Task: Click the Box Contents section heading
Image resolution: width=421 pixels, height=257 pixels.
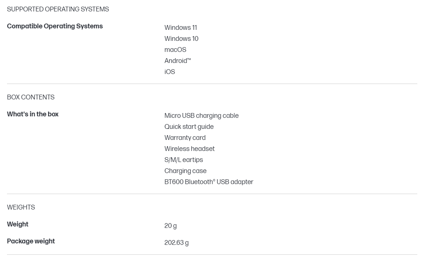Action: pyautogui.click(x=31, y=97)
